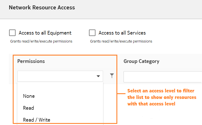Screen dimensions: 202x125
Task: Click the 'Access to all Equipment' label text
Action: (x=45, y=33)
